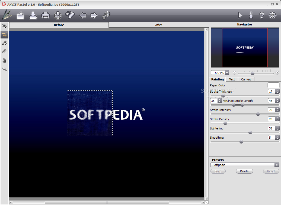
Task: Change Stroke Intensity with its stepper arrows
Action: [277, 110]
